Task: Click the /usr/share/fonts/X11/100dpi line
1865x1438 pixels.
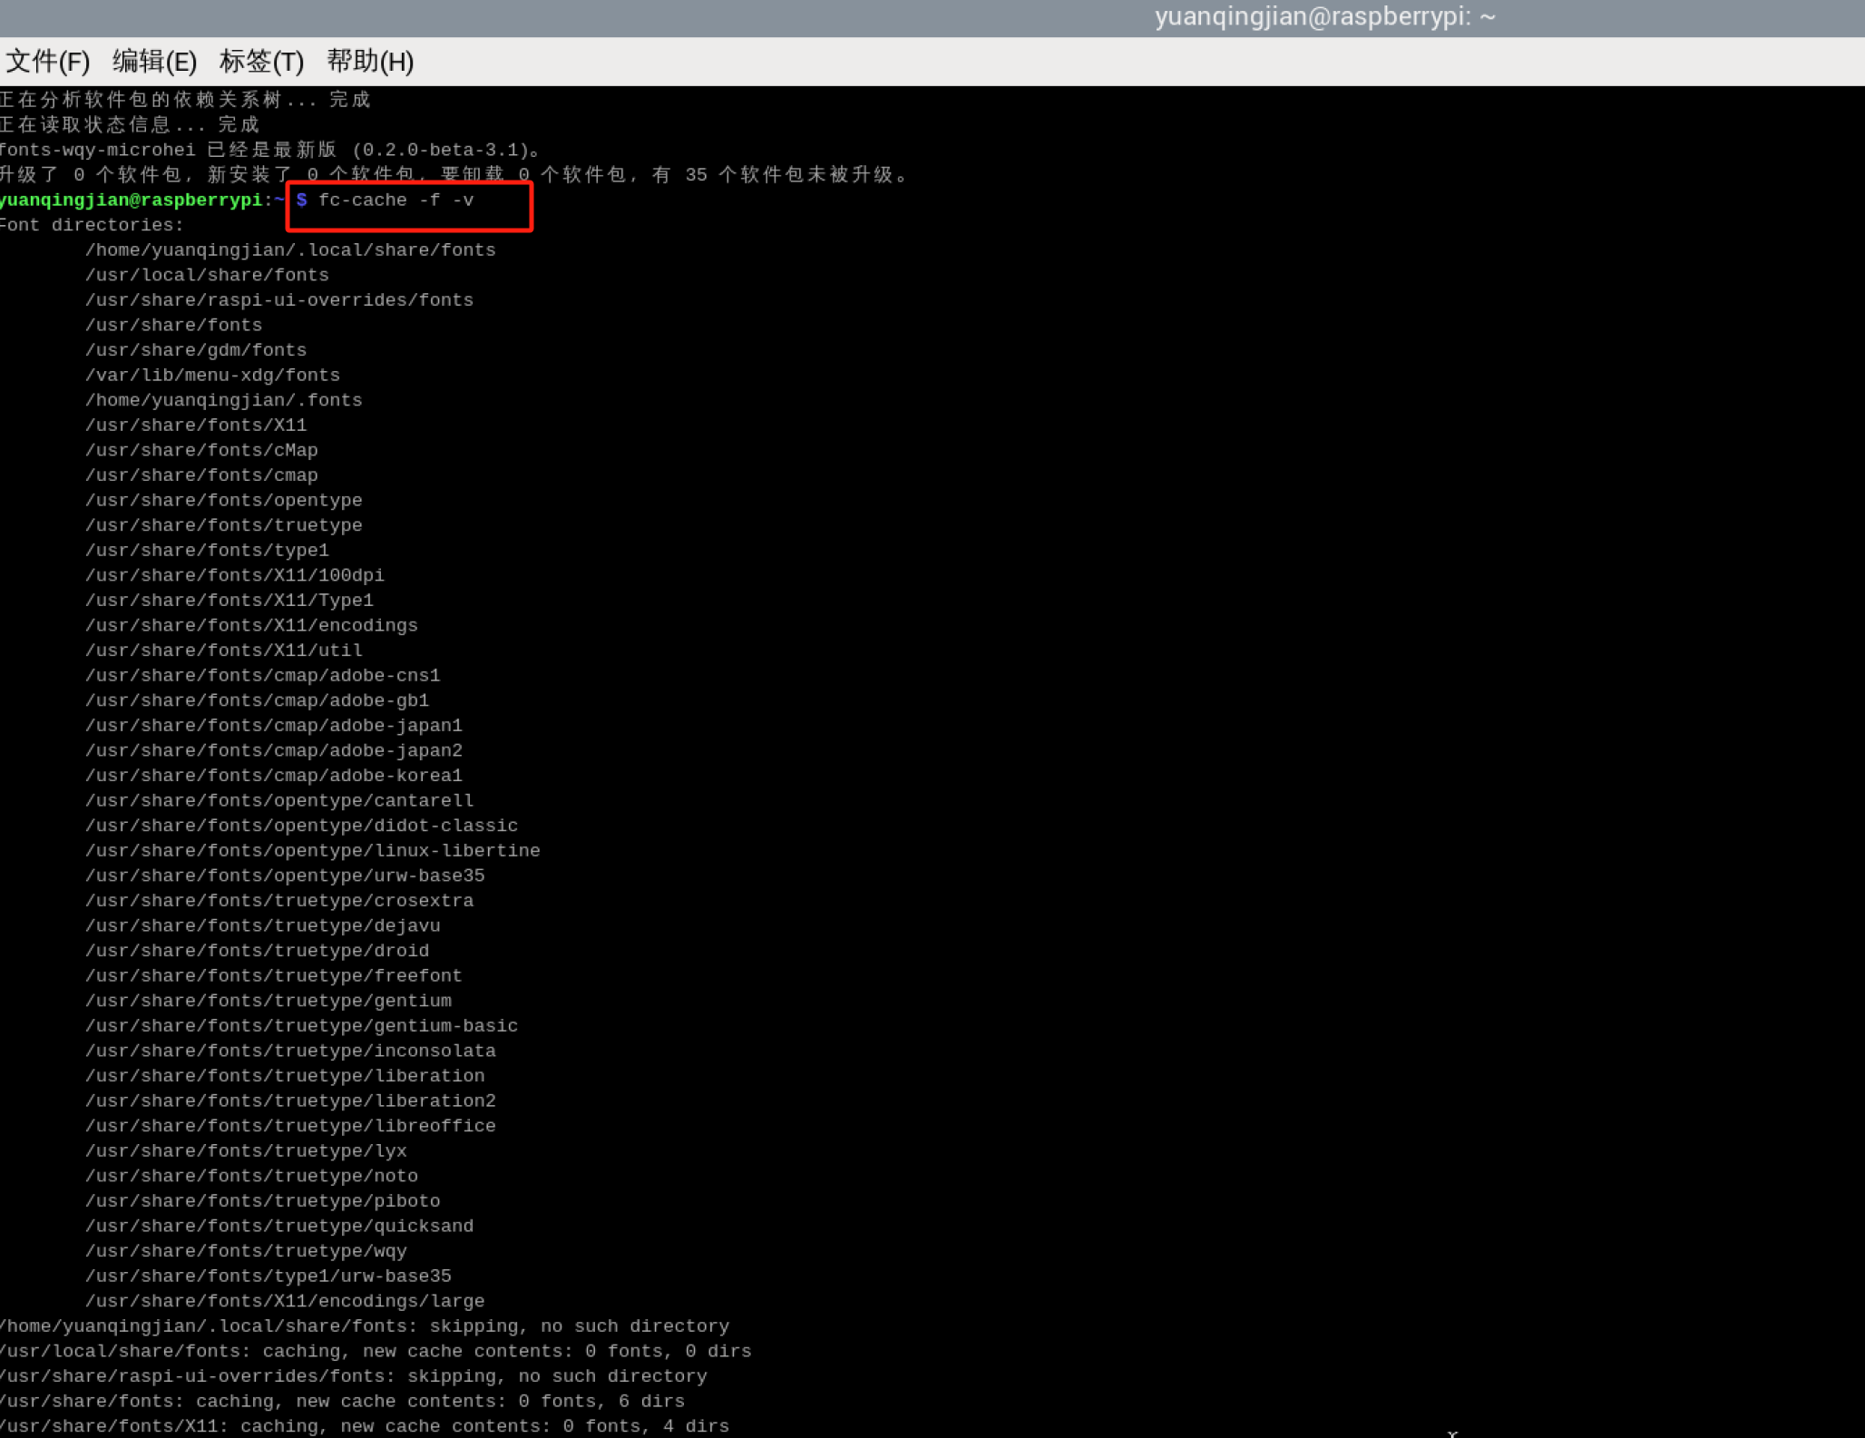Action: click(x=235, y=575)
